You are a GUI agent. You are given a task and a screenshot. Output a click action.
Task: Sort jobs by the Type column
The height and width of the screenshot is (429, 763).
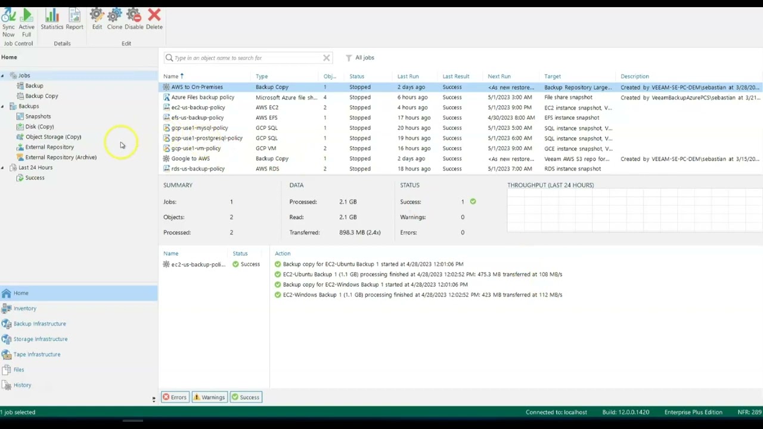[262, 76]
